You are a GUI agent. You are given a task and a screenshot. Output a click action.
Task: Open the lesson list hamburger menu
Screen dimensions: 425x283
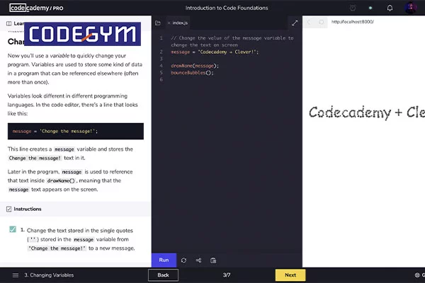(x=15, y=275)
